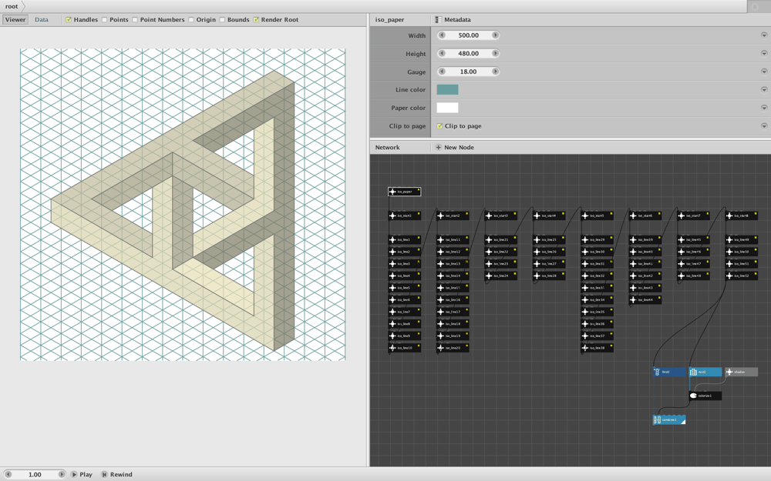Open the Gauge parameter dropdown arrow
This screenshot has width=771, height=481.
click(764, 72)
